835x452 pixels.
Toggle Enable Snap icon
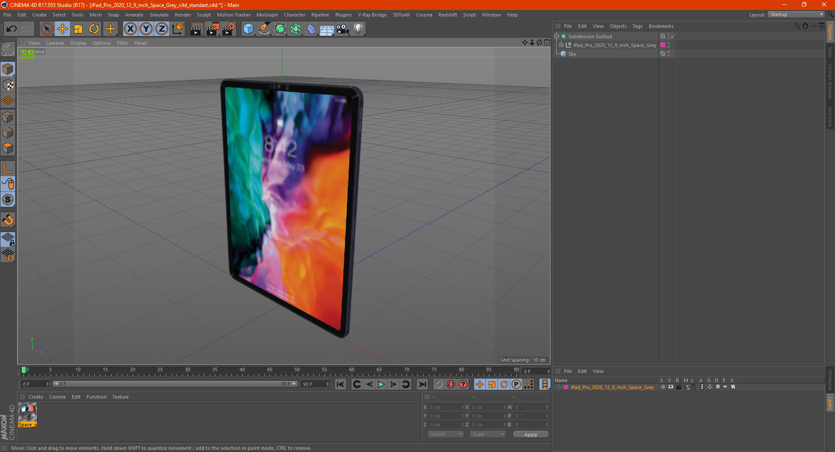pyautogui.click(x=8, y=199)
